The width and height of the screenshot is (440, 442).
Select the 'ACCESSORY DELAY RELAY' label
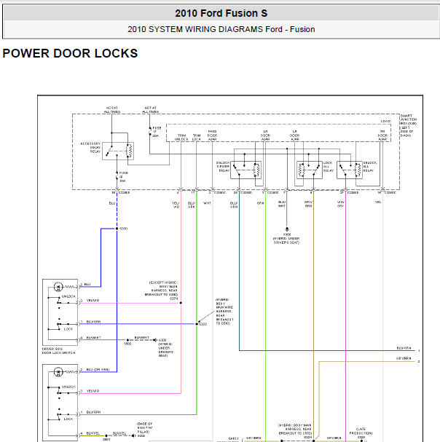pyautogui.click(x=90, y=147)
